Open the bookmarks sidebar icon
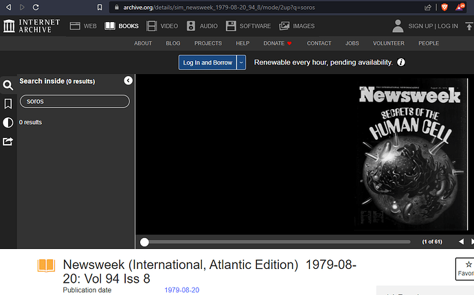474x295 pixels. [8, 104]
